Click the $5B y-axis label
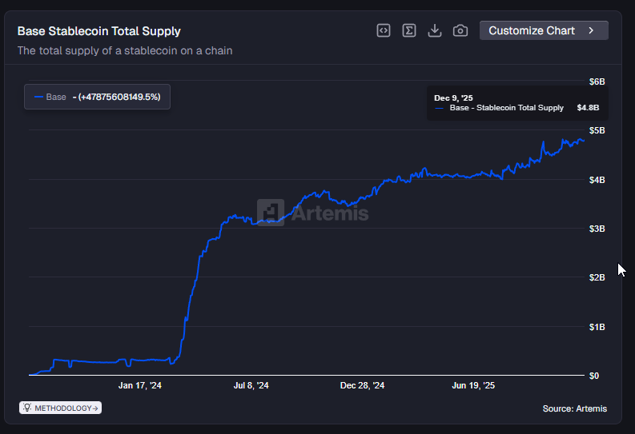Image resolution: width=635 pixels, height=434 pixels. (x=597, y=130)
